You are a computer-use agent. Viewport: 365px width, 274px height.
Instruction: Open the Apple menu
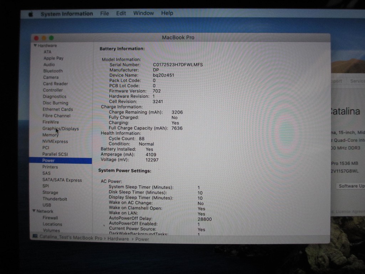tap(31, 14)
